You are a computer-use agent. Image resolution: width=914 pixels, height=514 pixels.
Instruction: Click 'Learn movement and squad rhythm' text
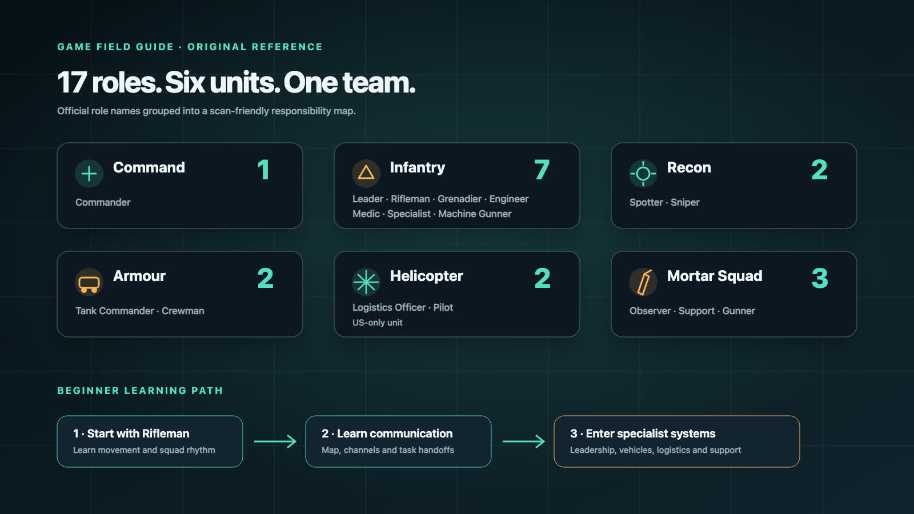tap(144, 450)
